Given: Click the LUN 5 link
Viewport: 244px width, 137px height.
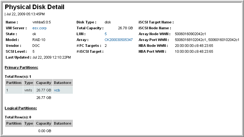Looking at the screenshot, I should pyautogui.click(x=106, y=34).
